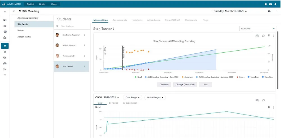Image resolution: width=281 pixels, height=138 pixels.
Task: Open notifications bell in top bar
Action: pos(275,4)
